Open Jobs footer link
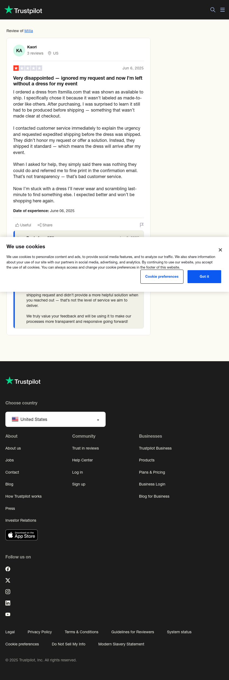 click(9, 460)
